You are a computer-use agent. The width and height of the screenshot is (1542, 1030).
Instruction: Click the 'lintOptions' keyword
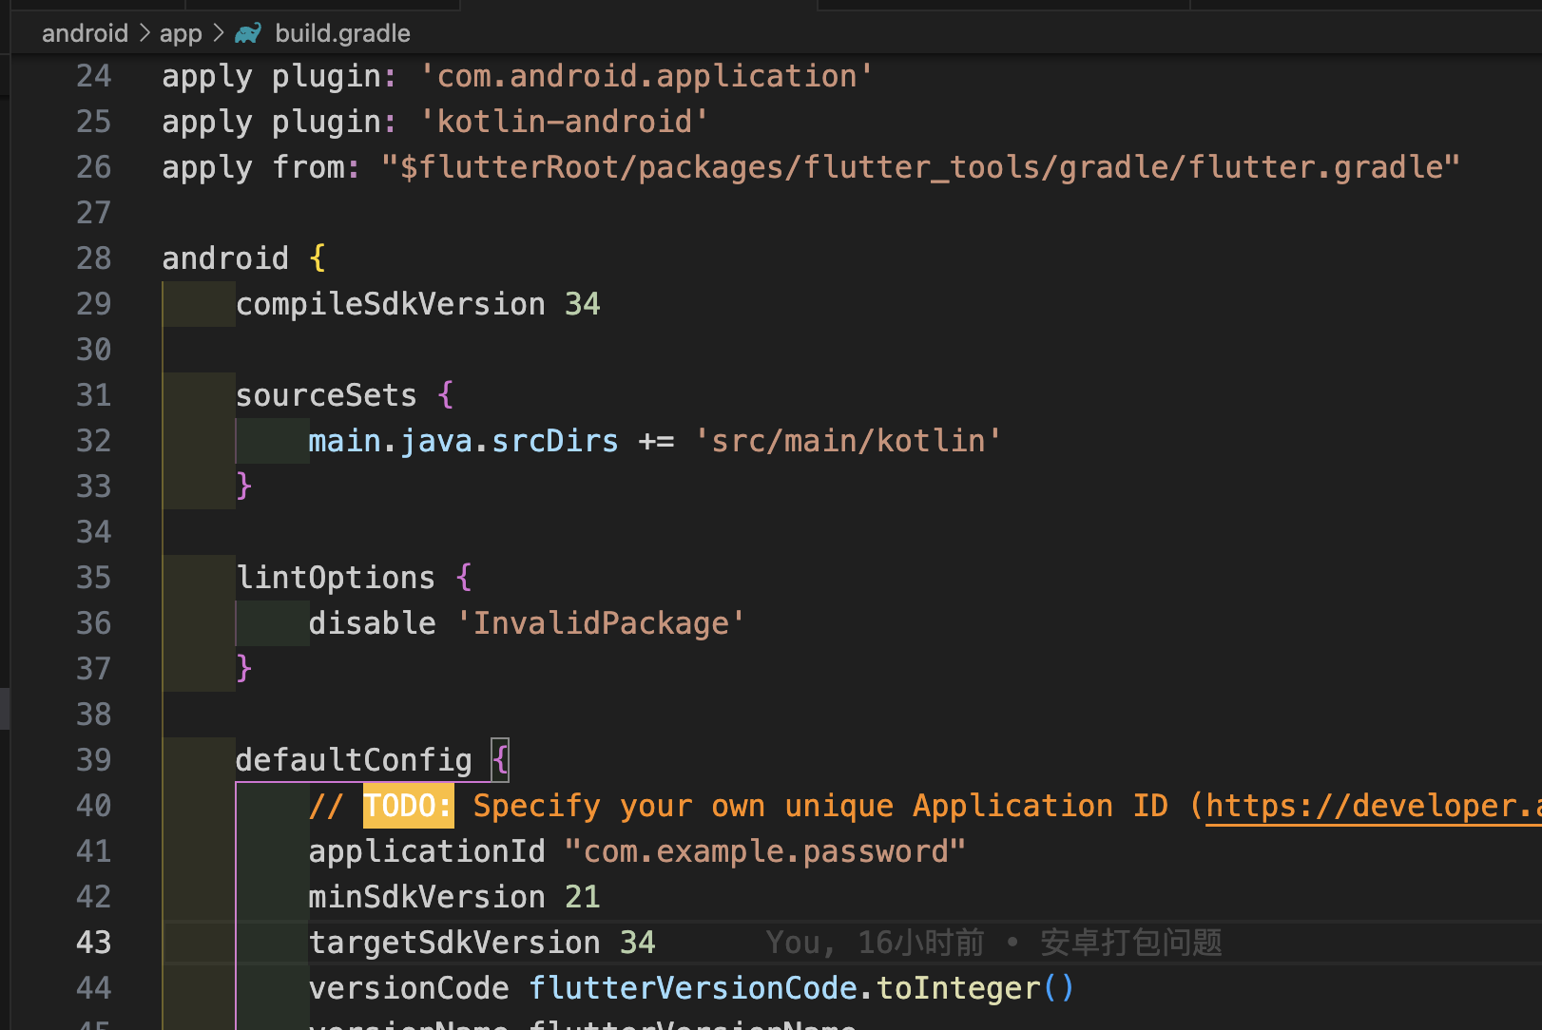[336, 578]
